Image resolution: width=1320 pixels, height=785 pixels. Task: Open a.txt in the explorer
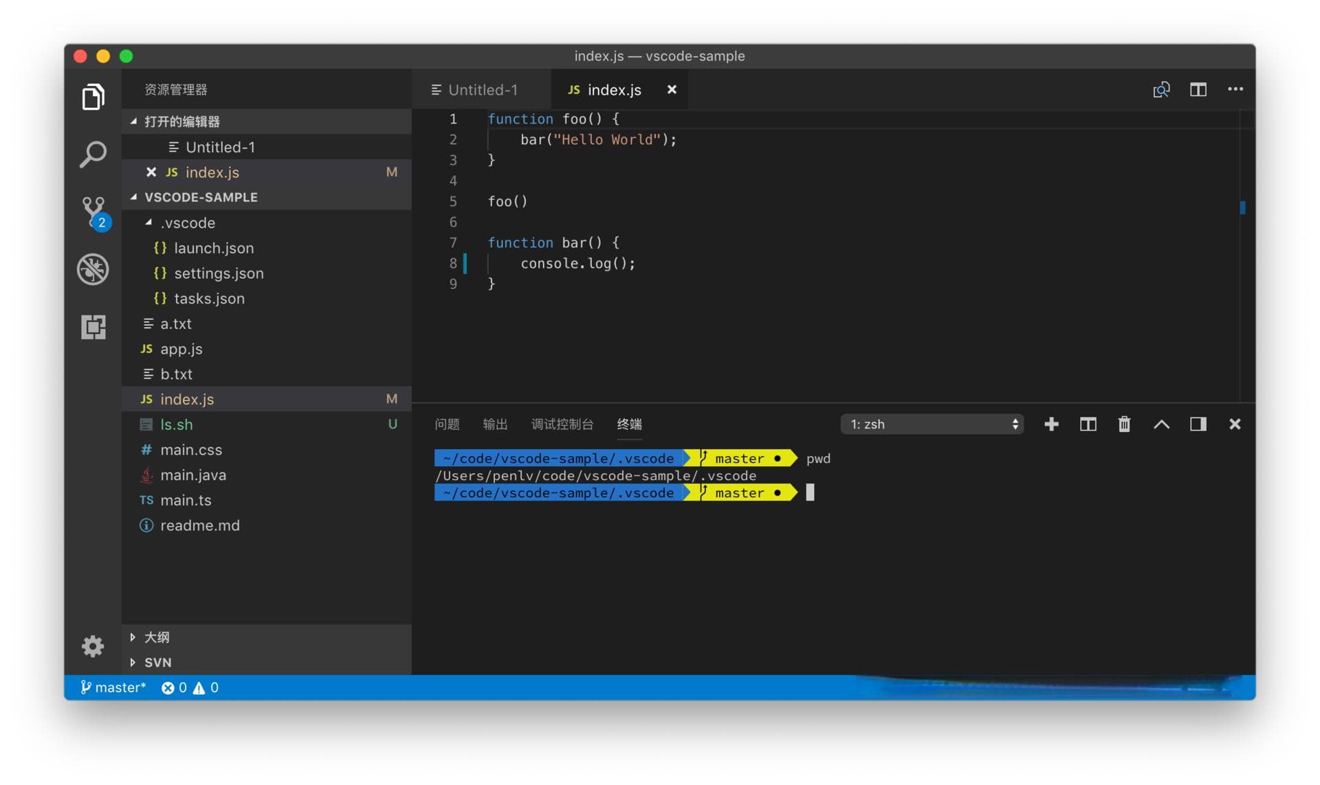tap(267, 323)
